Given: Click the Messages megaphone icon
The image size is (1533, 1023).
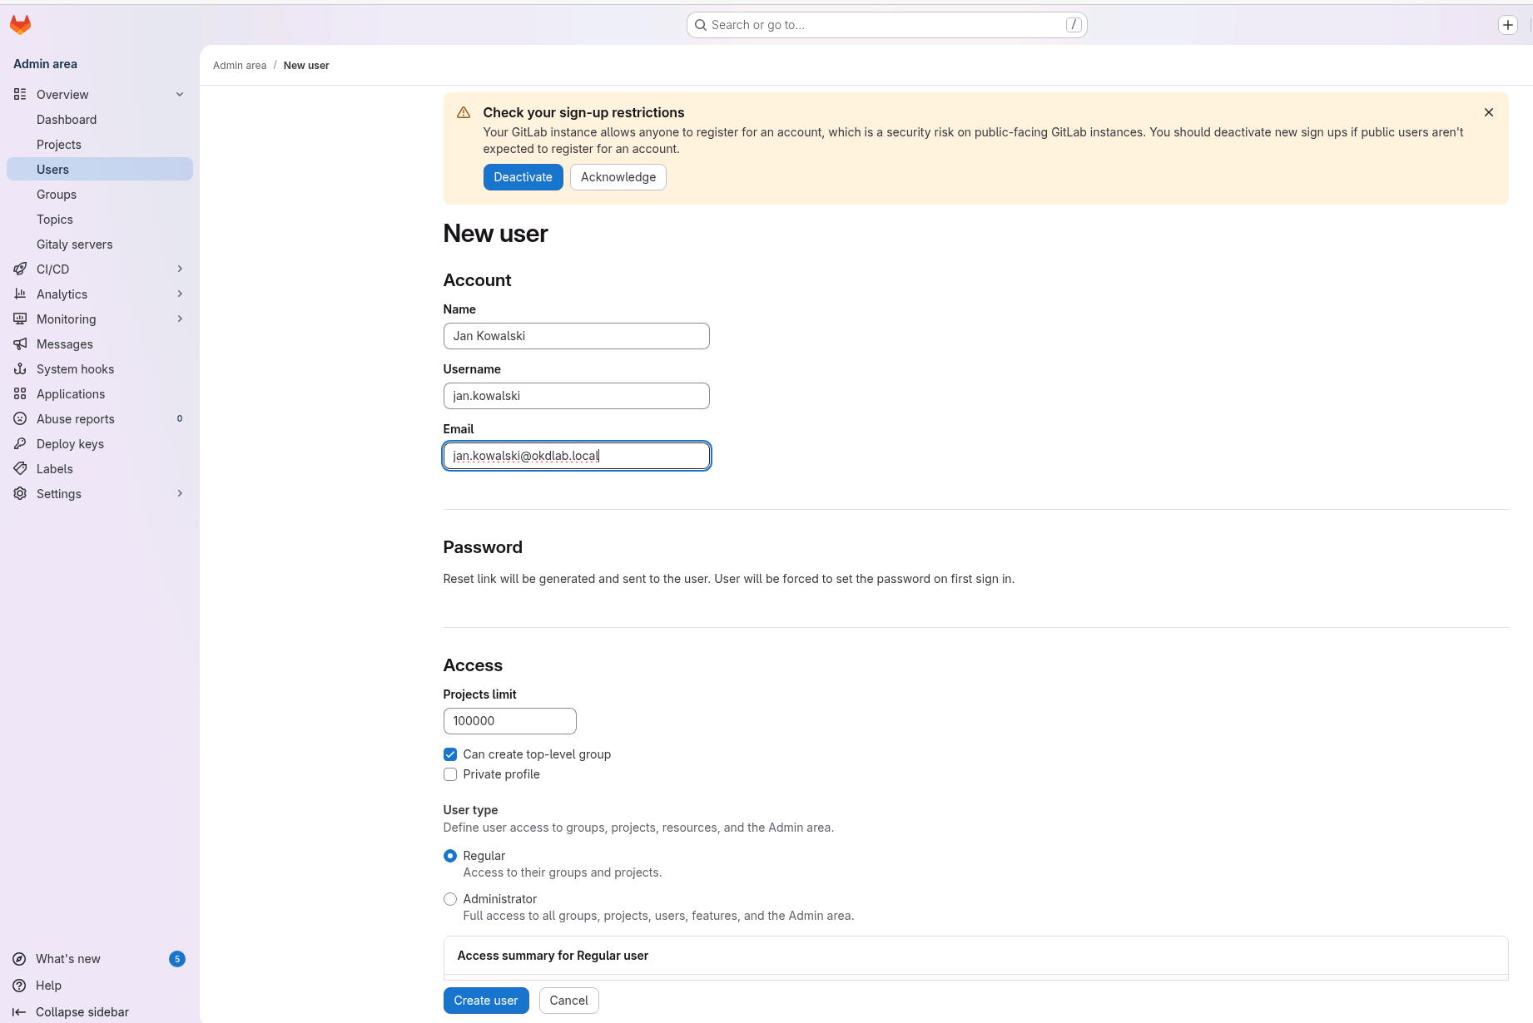Looking at the screenshot, I should pyautogui.click(x=20, y=344).
